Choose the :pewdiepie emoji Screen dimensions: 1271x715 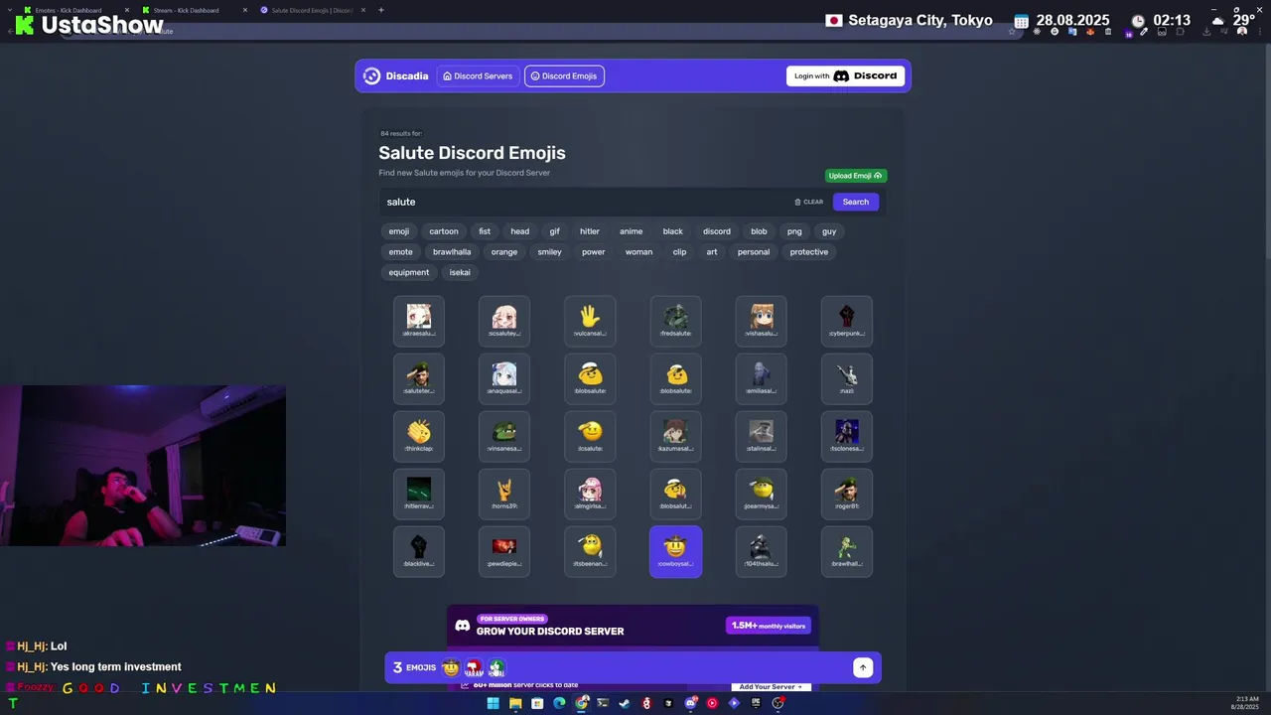(x=504, y=551)
